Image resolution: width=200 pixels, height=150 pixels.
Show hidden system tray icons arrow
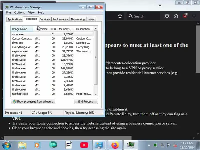click(149, 145)
